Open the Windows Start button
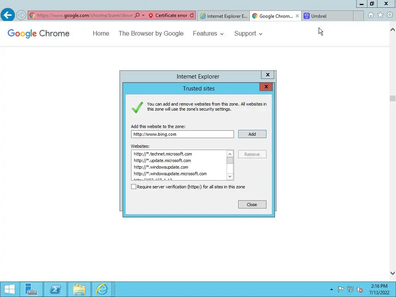The height and width of the screenshot is (297, 396). [10, 289]
